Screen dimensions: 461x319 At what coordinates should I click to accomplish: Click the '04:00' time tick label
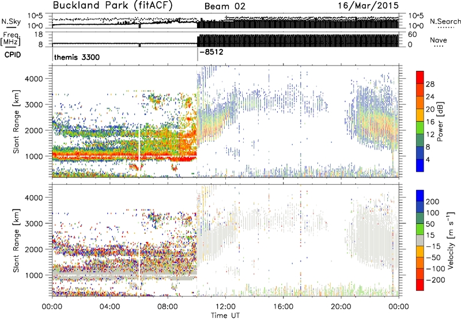pos(109,307)
